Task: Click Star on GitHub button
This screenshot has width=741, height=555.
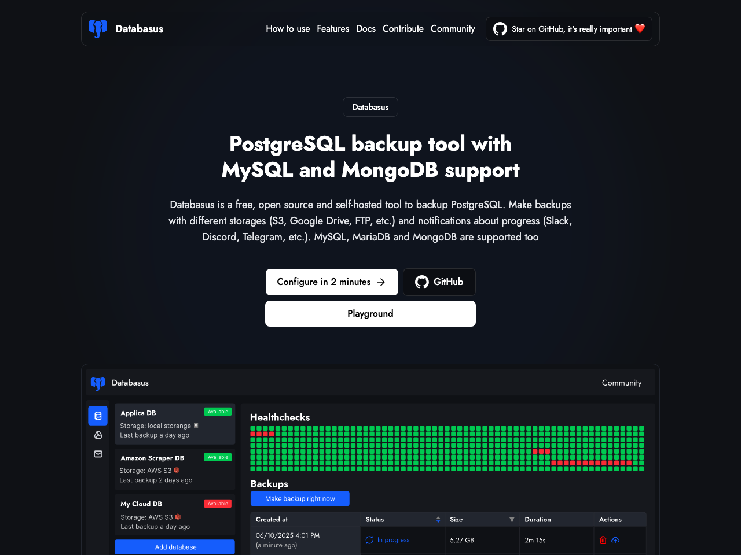Action: [569, 29]
